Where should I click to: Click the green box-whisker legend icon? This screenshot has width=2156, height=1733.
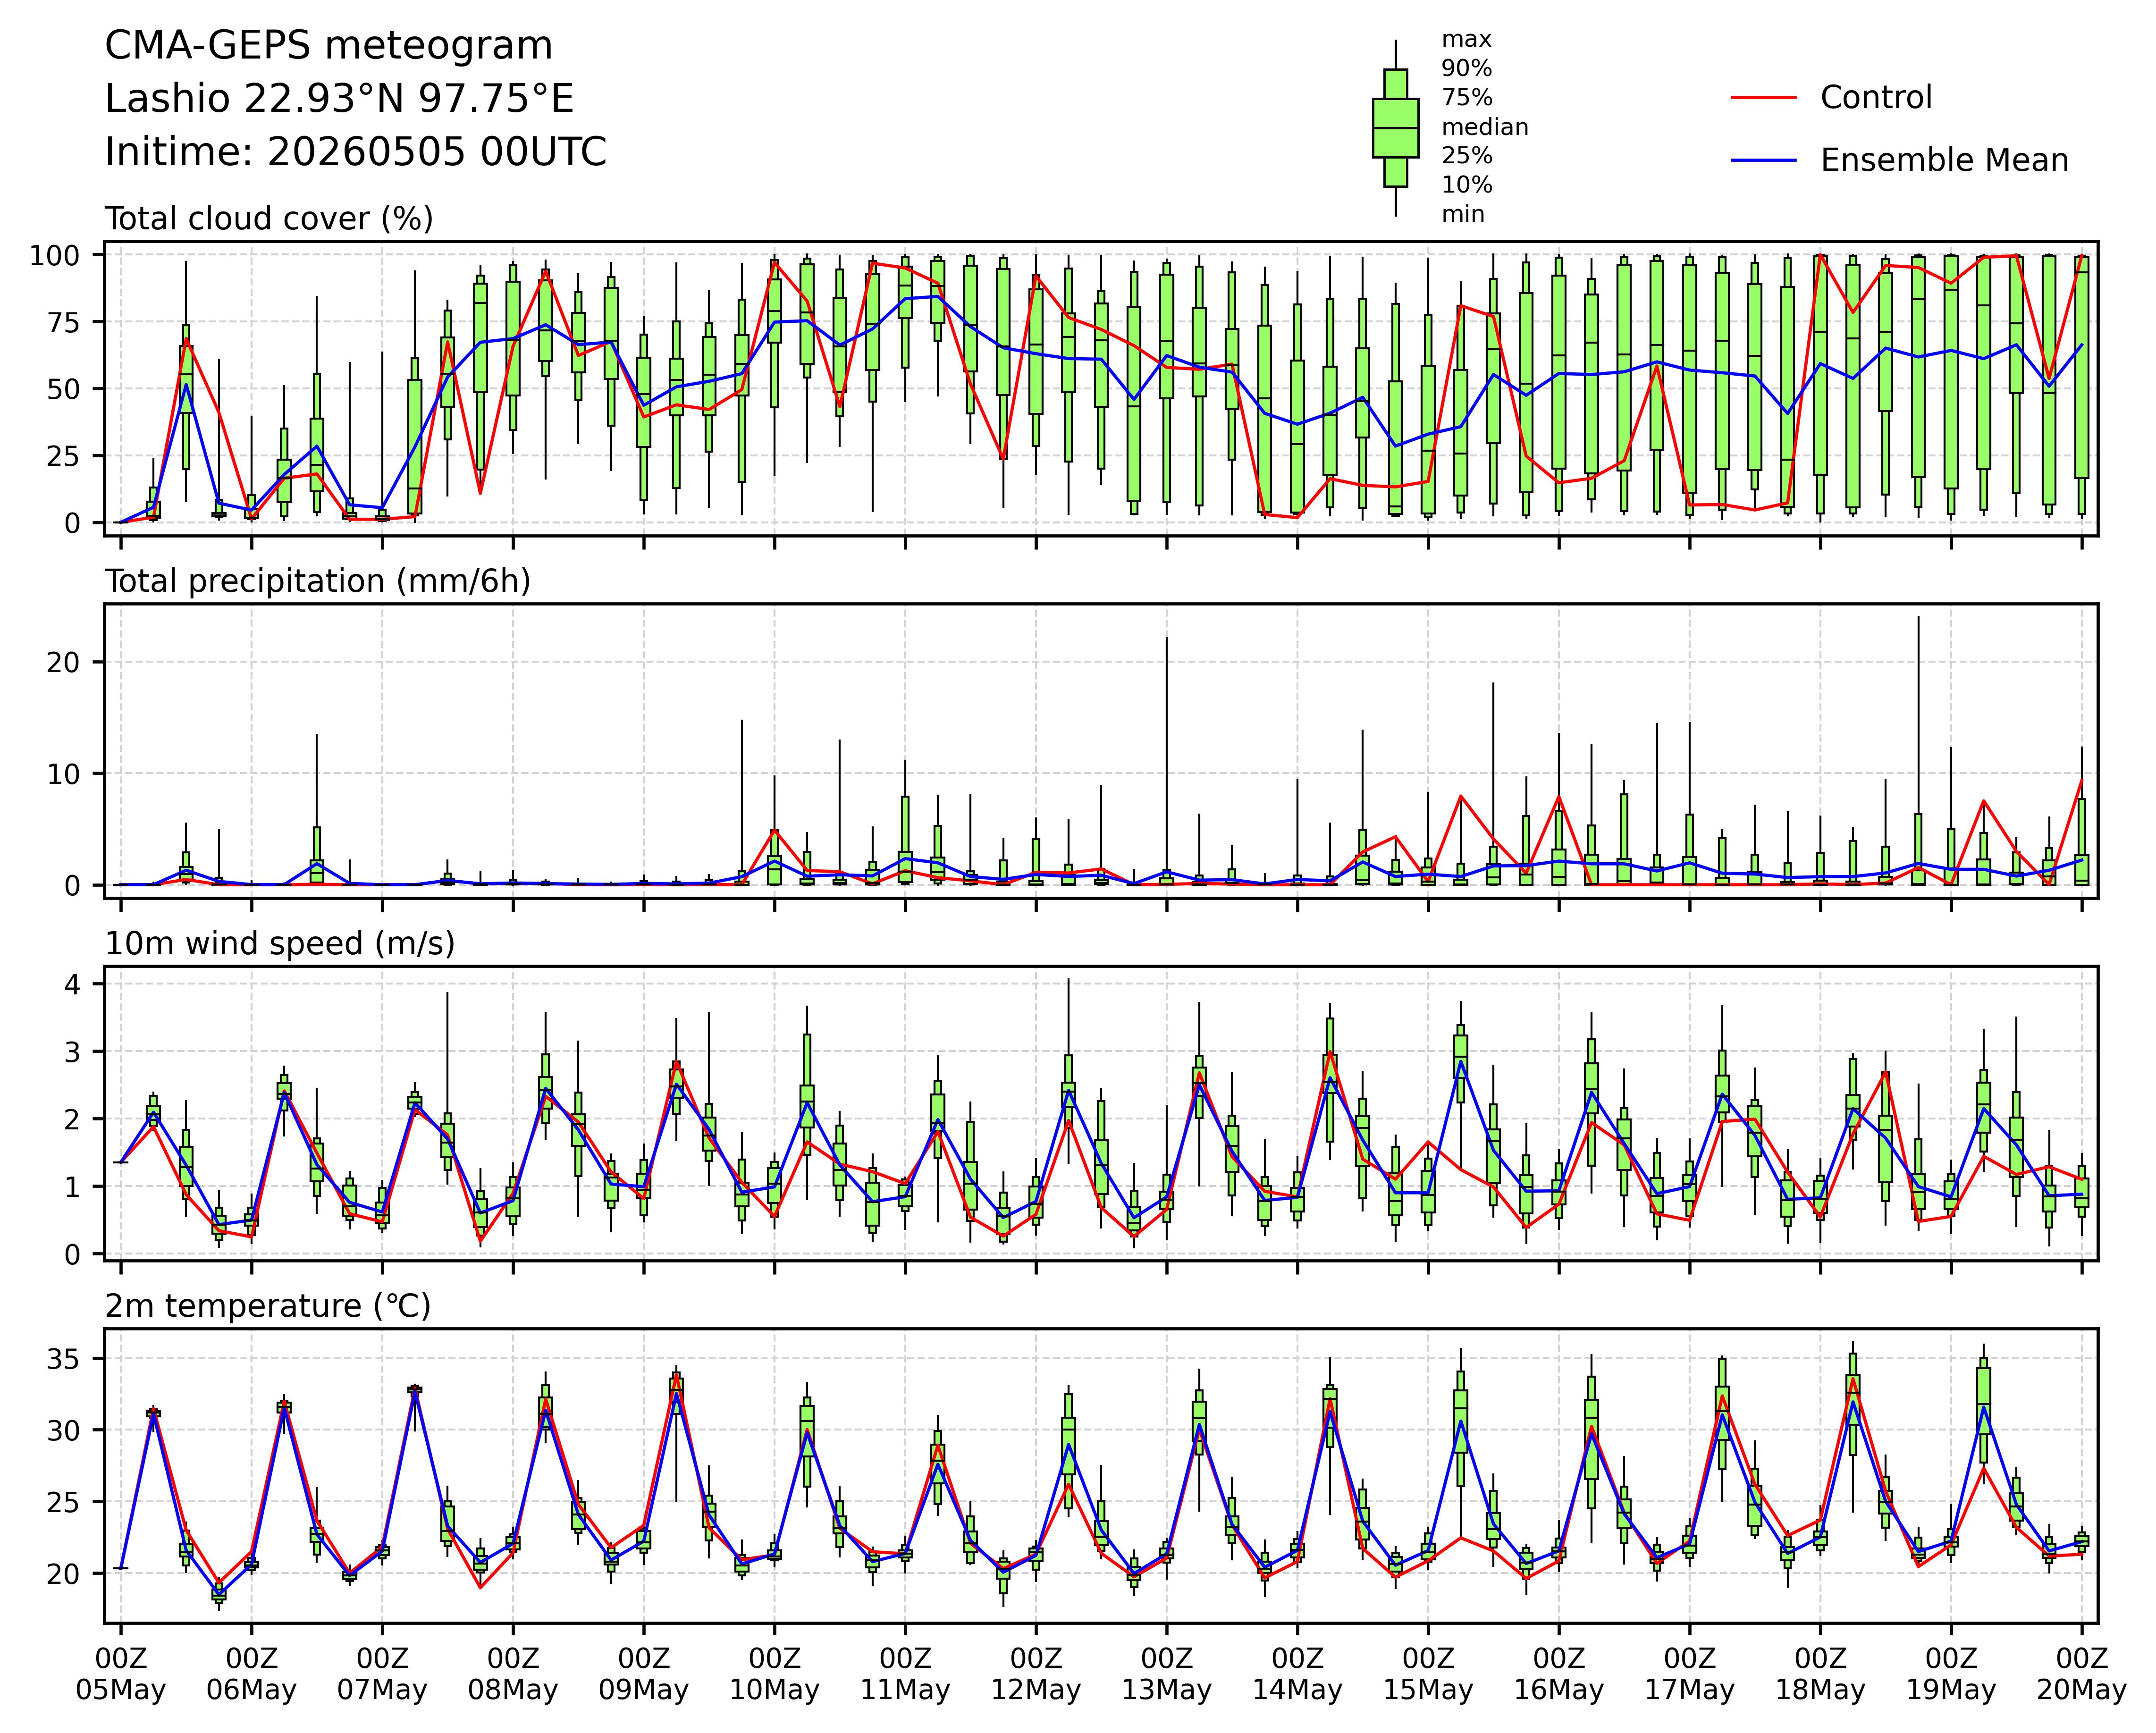[1395, 128]
